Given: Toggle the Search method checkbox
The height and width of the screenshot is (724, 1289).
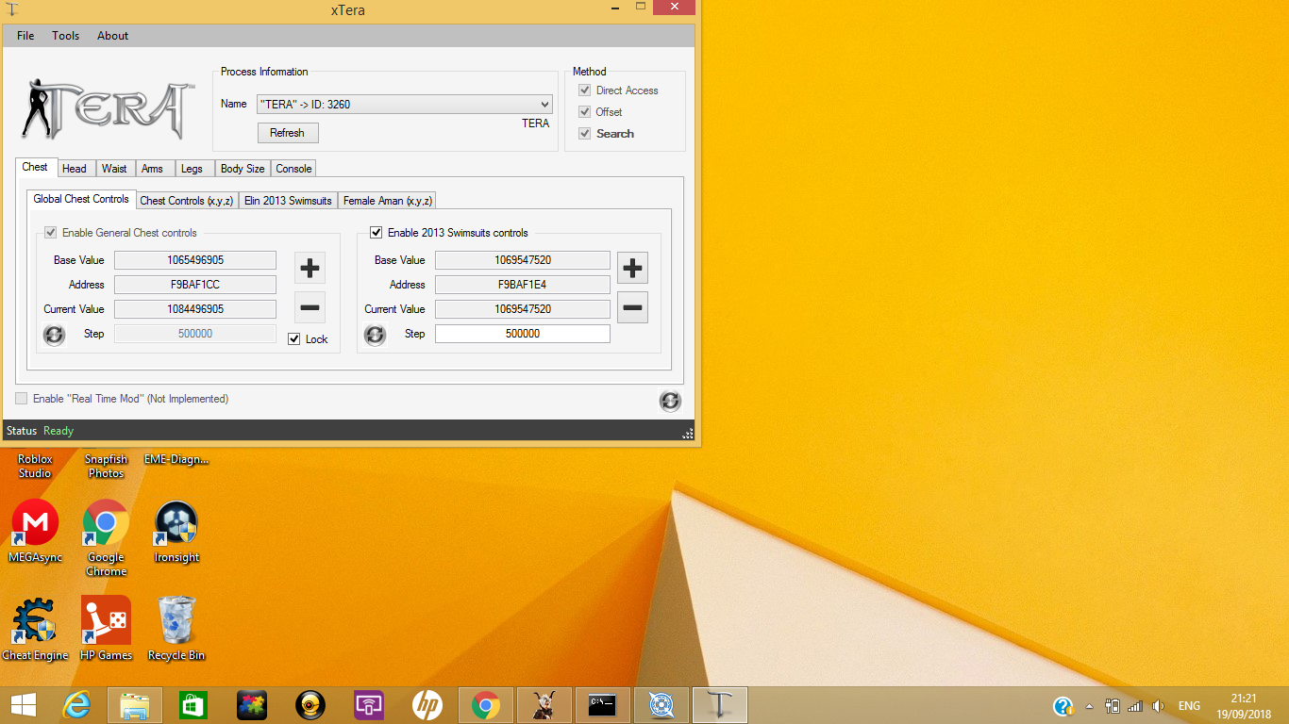Looking at the screenshot, I should click(x=585, y=134).
